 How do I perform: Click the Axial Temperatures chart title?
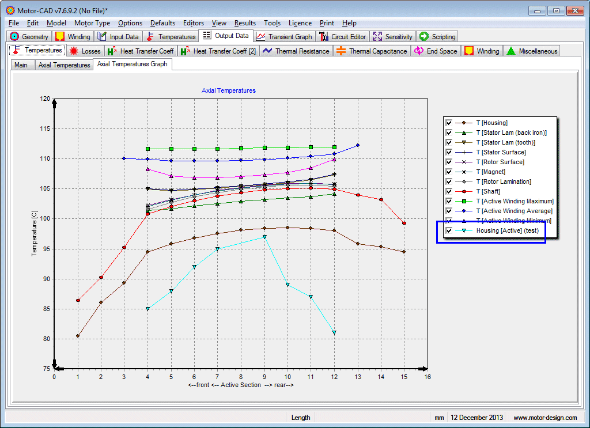click(x=229, y=90)
